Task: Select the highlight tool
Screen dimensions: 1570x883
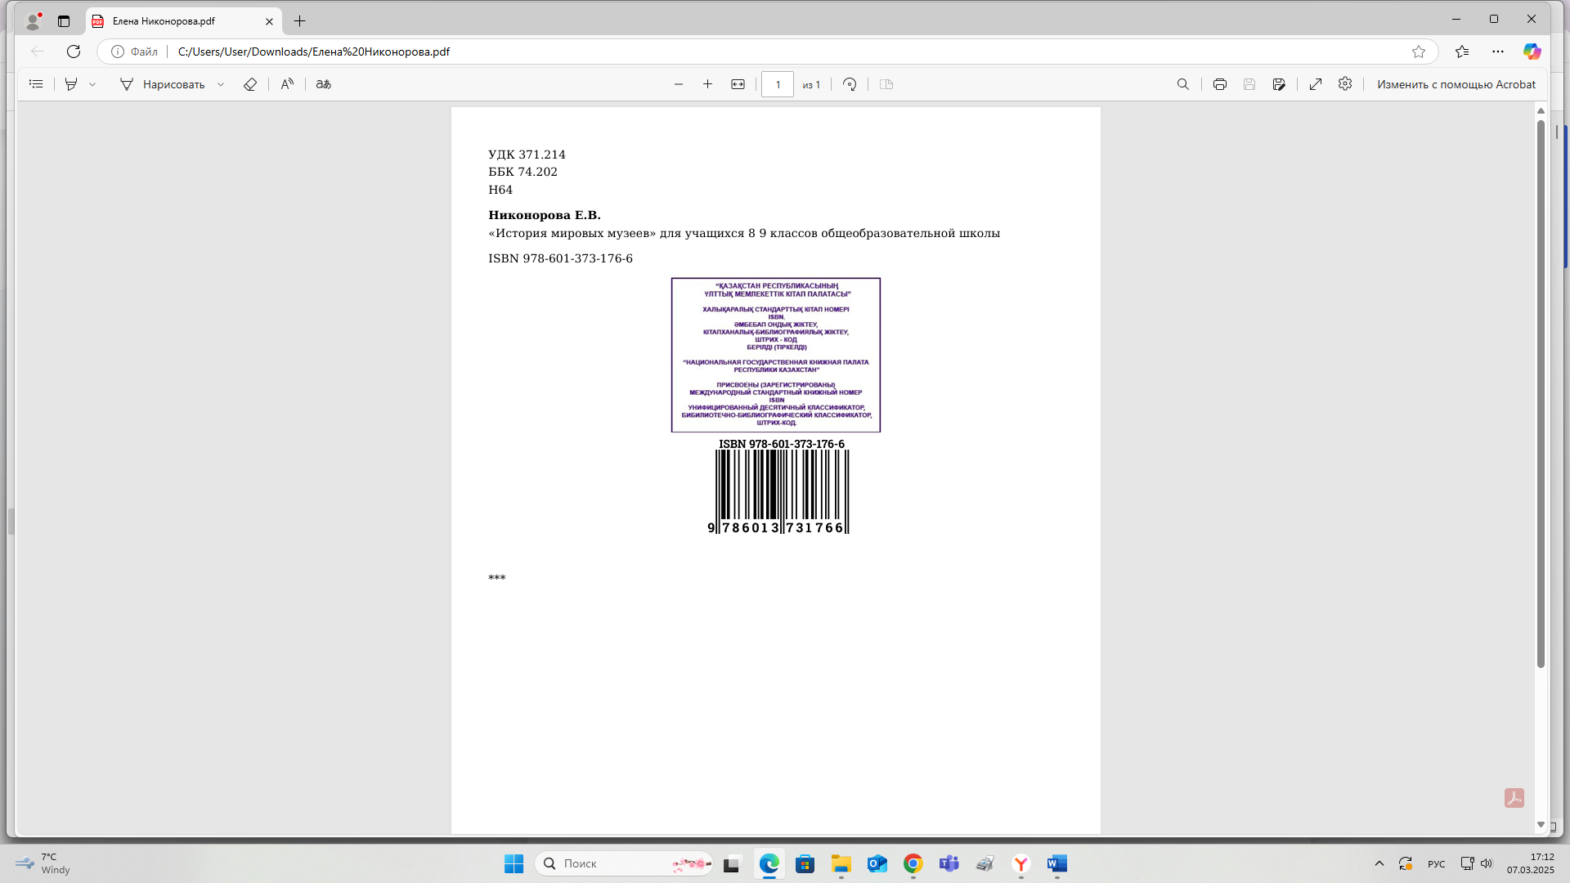Action: [71, 84]
